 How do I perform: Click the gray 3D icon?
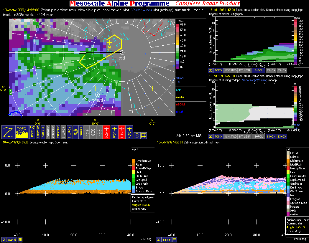point(63,132)
